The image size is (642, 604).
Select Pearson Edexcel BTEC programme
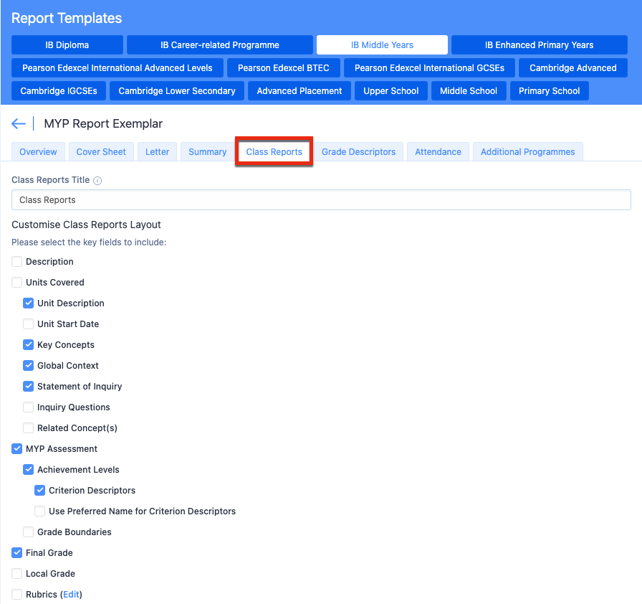click(284, 68)
